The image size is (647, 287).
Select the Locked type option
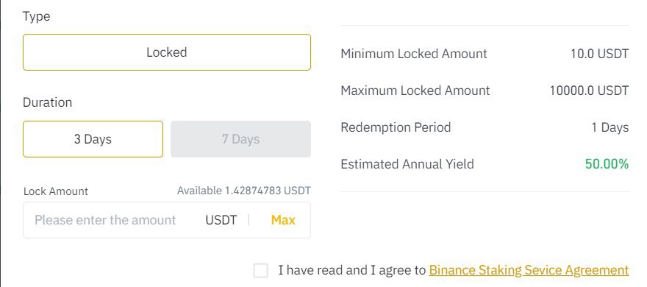pos(167,52)
